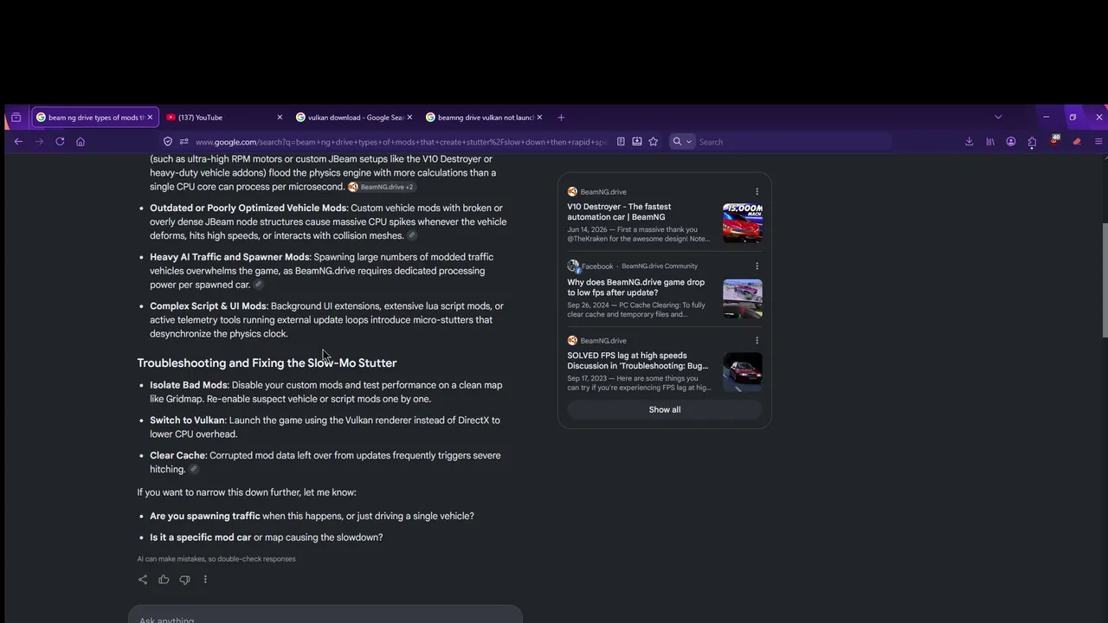Open 'Why does BeamNG.drive game drop to low fps' link
This screenshot has height=623, width=1108.
[x=636, y=287]
